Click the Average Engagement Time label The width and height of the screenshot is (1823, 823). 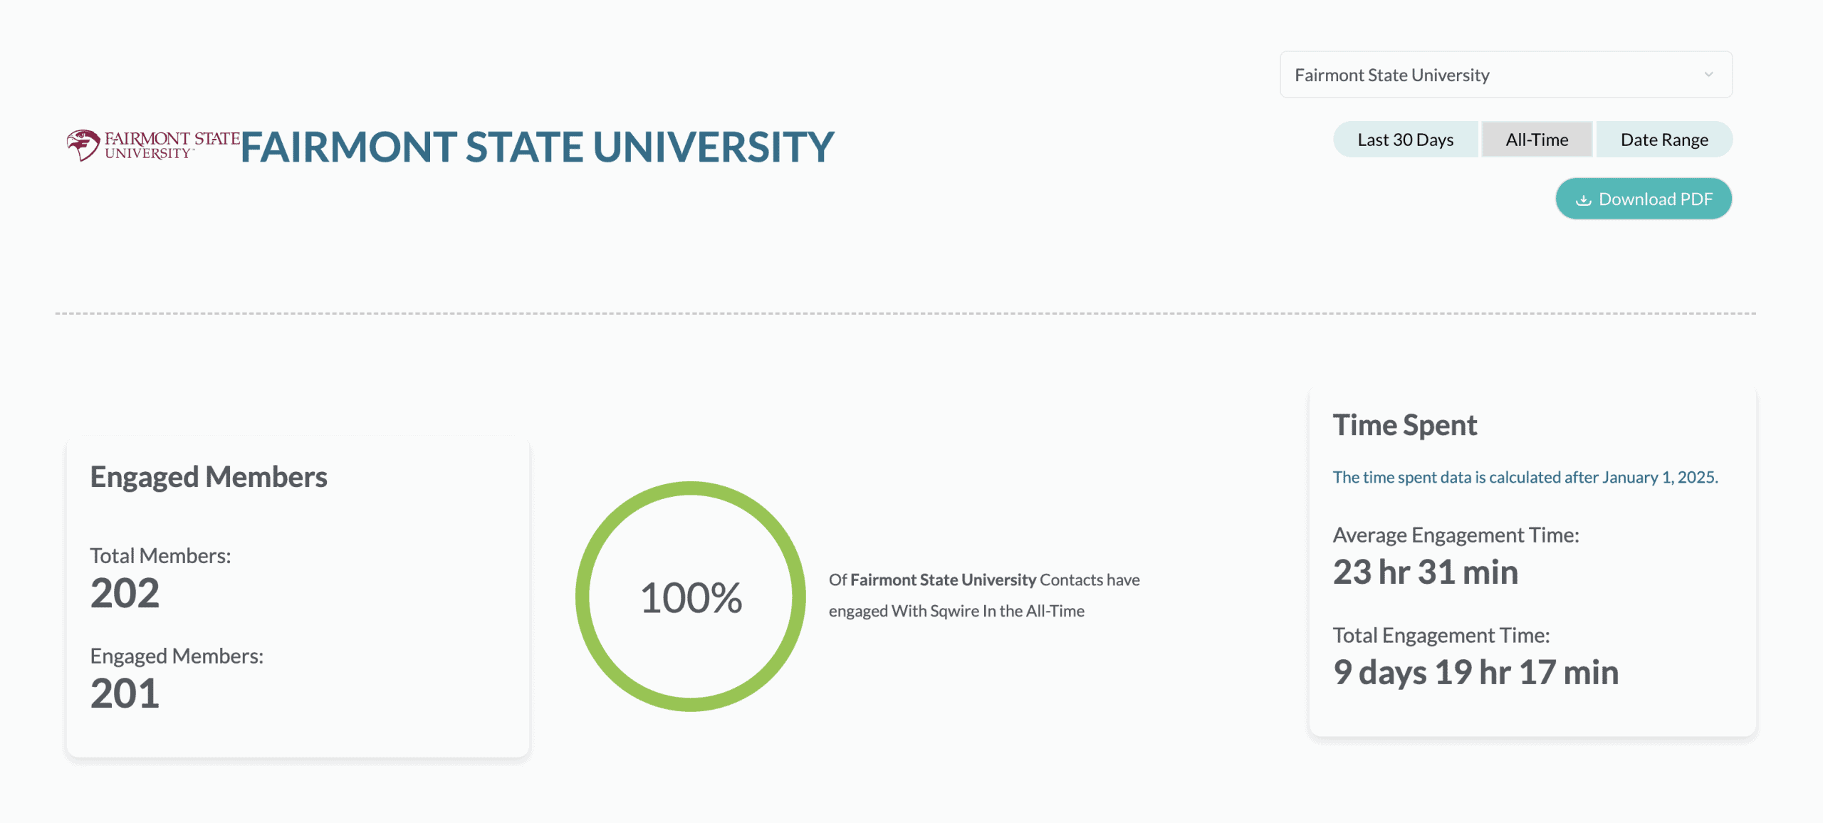coord(1456,535)
